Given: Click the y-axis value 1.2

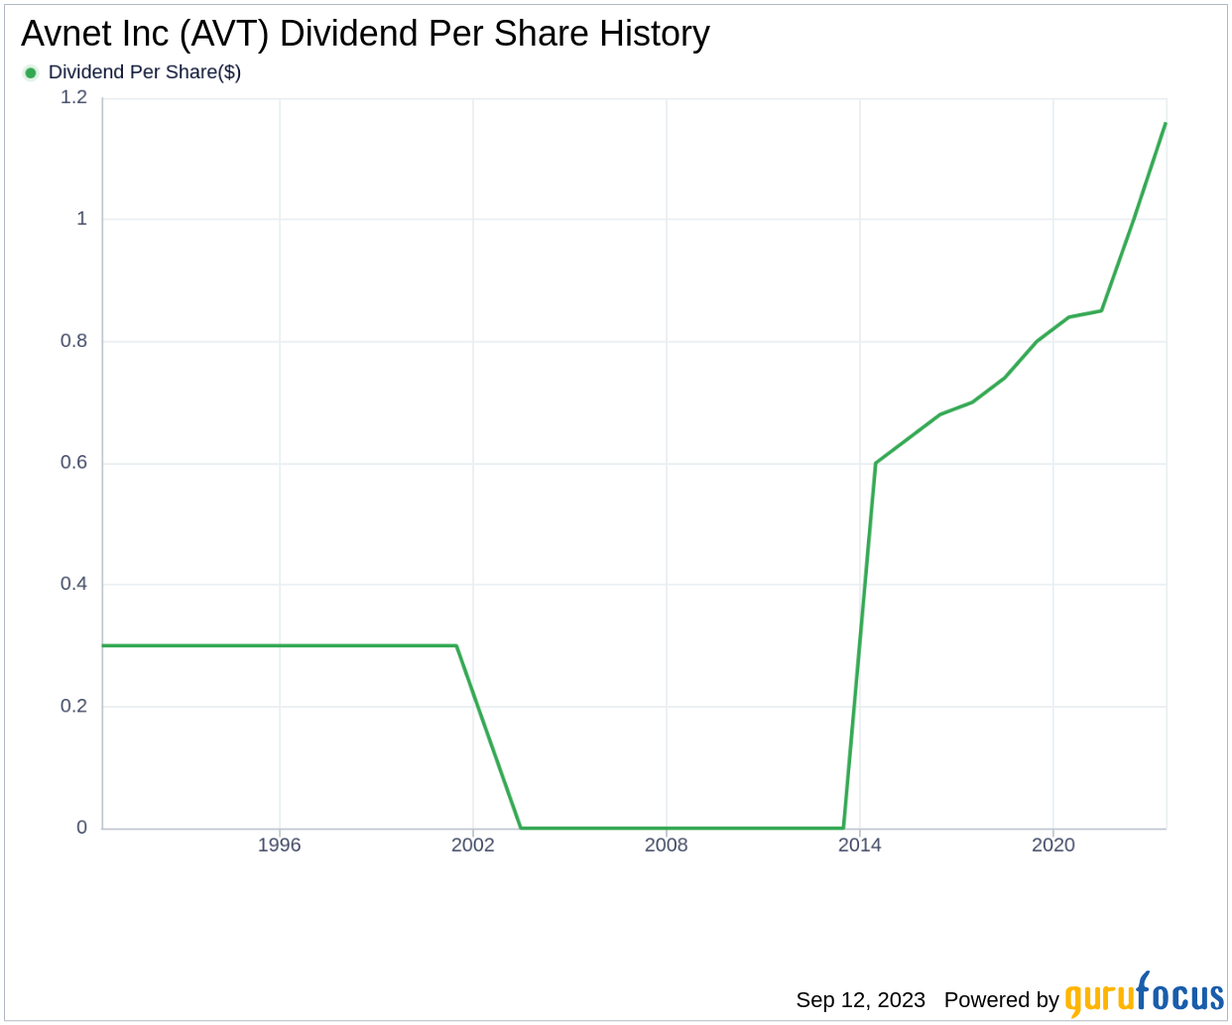Looking at the screenshot, I should pyautogui.click(x=74, y=97).
